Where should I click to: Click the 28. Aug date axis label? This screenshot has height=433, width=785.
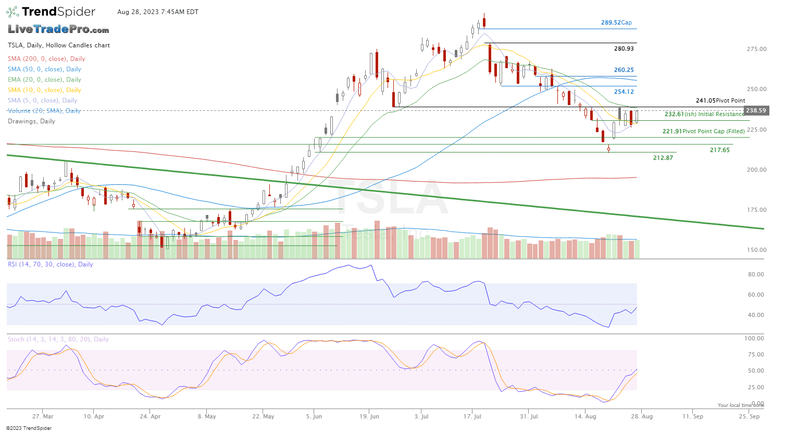pos(642,416)
